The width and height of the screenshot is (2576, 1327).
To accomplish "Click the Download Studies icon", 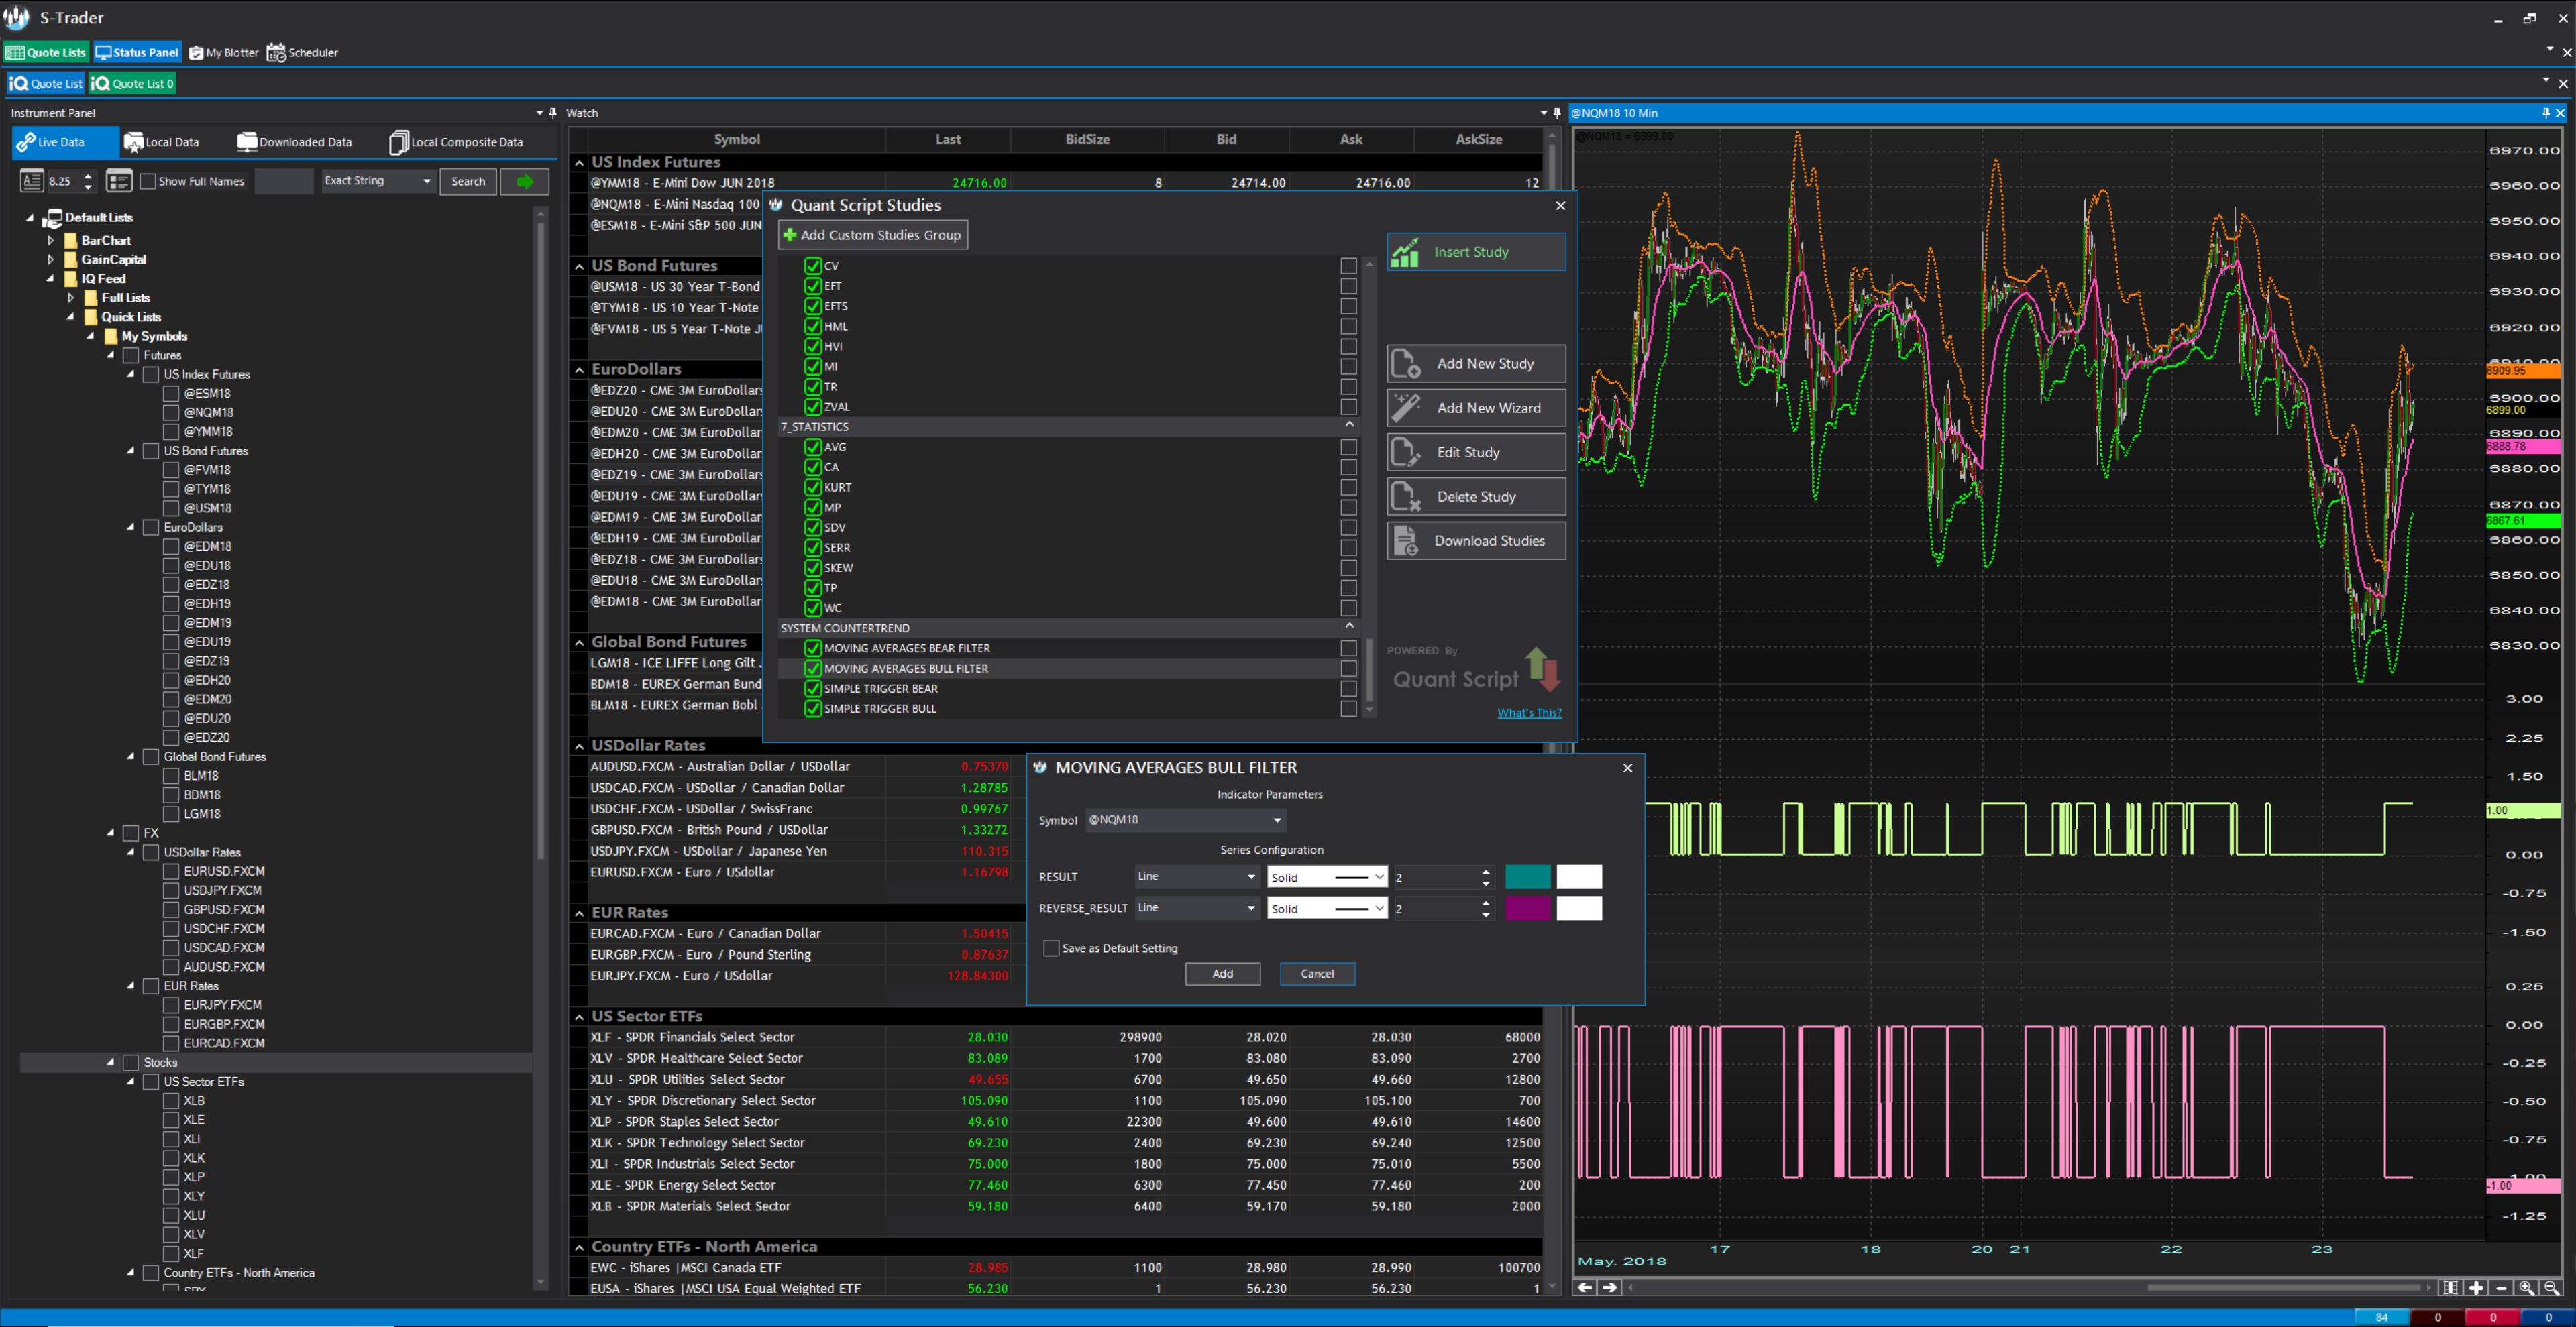I will pyautogui.click(x=1406, y=540).
